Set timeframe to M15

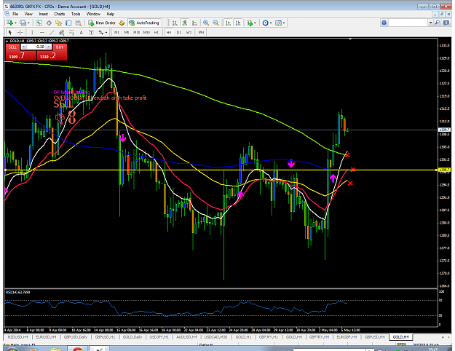[x=136, y=33]
